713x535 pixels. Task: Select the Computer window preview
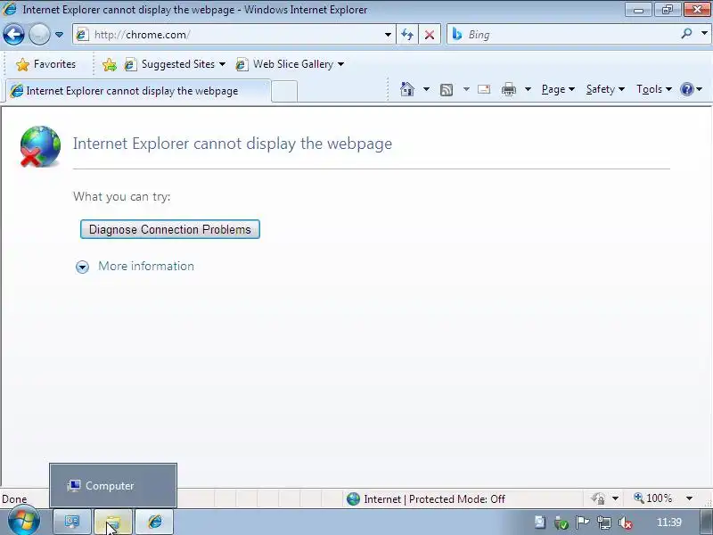click(113, 485)
